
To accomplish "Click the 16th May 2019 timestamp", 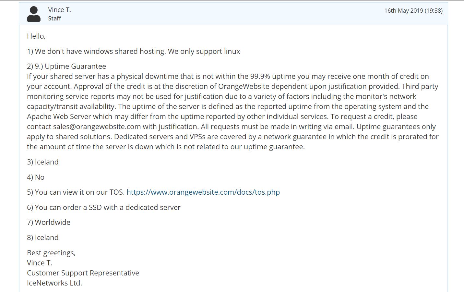I will (x=413, y=10).
